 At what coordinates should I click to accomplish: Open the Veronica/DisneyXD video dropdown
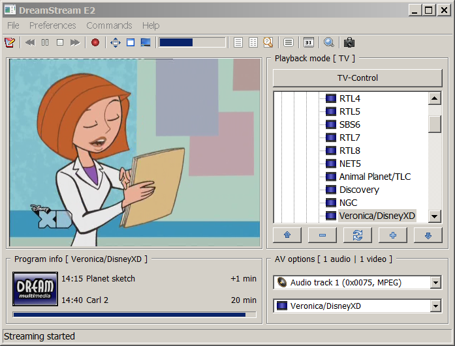435,306
